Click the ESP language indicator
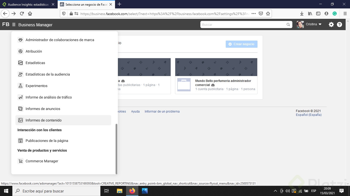This screenshot has width=350, height=196. pos(314,191)
